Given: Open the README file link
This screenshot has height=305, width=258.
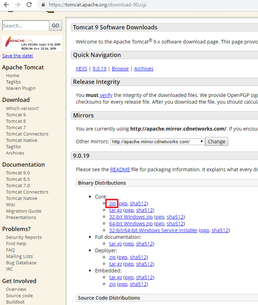Looking at the screenshot, I should [x=120, y=169].
